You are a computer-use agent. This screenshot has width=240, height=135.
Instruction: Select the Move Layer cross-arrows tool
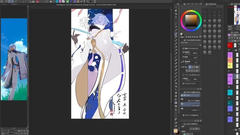tap(176, 17)
